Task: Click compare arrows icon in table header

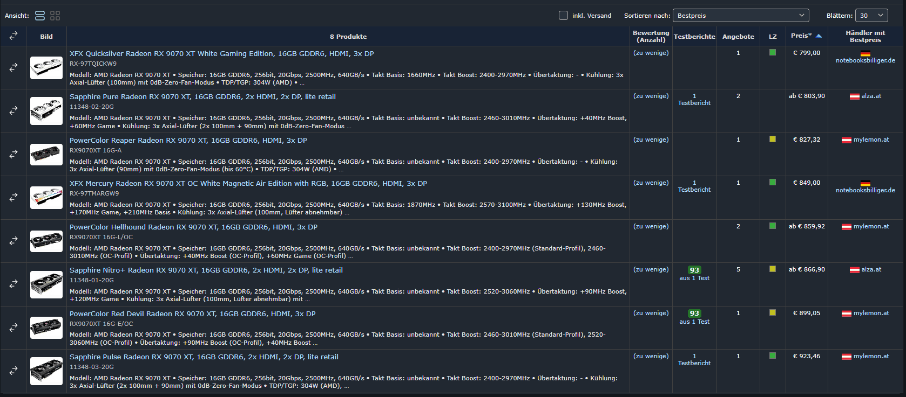Action: tap(13, 36)
